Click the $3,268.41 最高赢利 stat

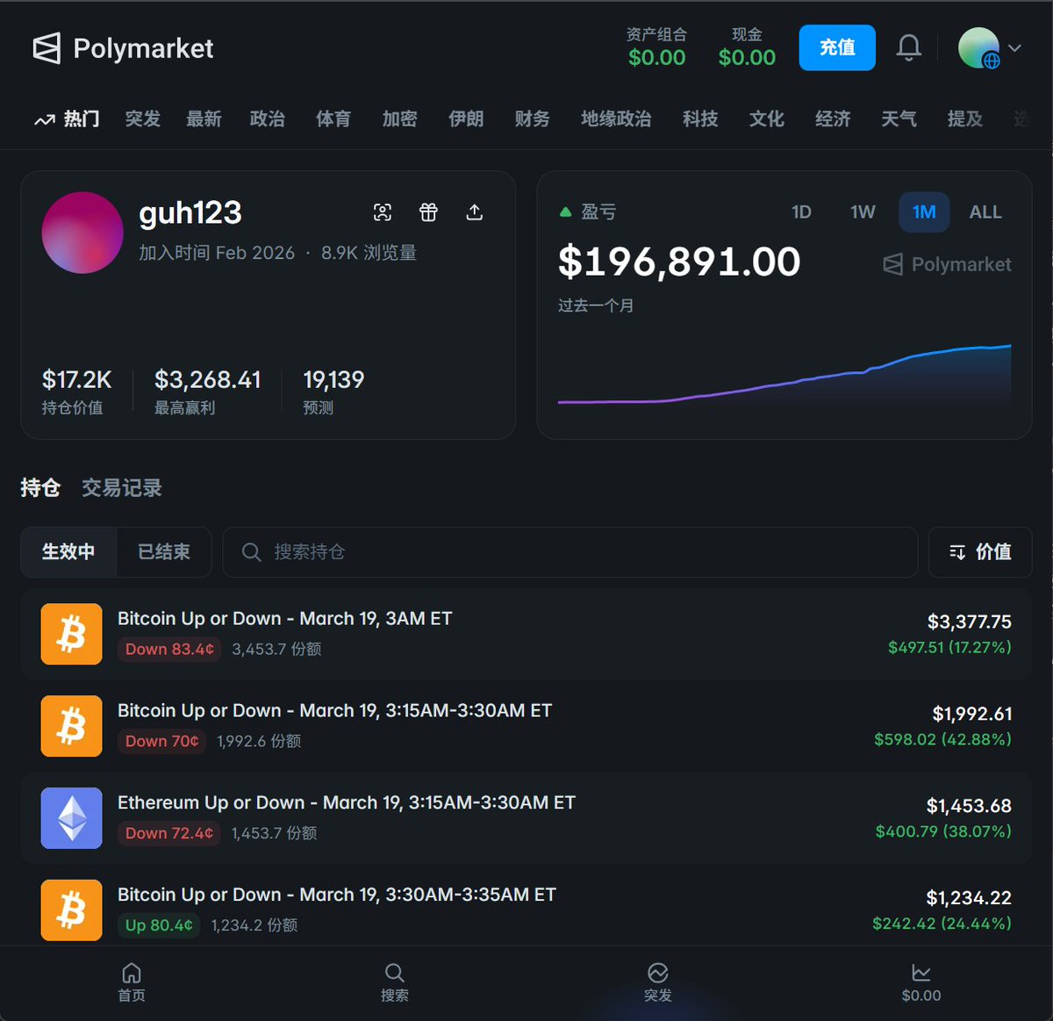[x=207, y=391]
